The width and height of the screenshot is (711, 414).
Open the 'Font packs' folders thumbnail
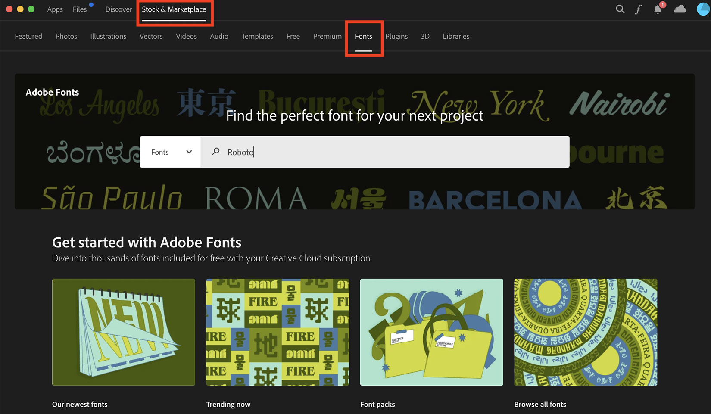(431, 332)
